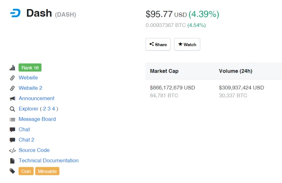
Task: Click the bar chart rank icon
Action: tap(12, 68)
